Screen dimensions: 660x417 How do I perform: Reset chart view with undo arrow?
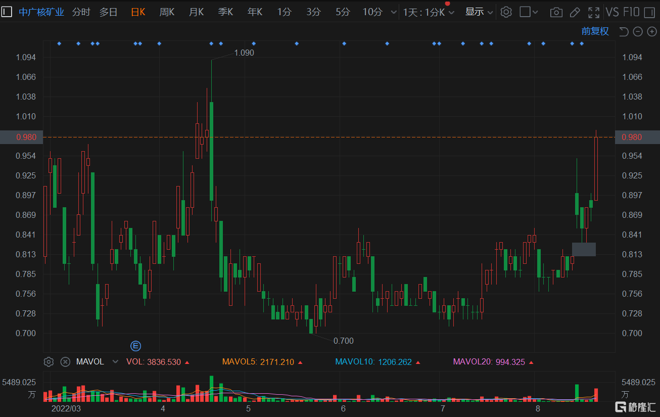pyautogui.click(x=624, y=31)
